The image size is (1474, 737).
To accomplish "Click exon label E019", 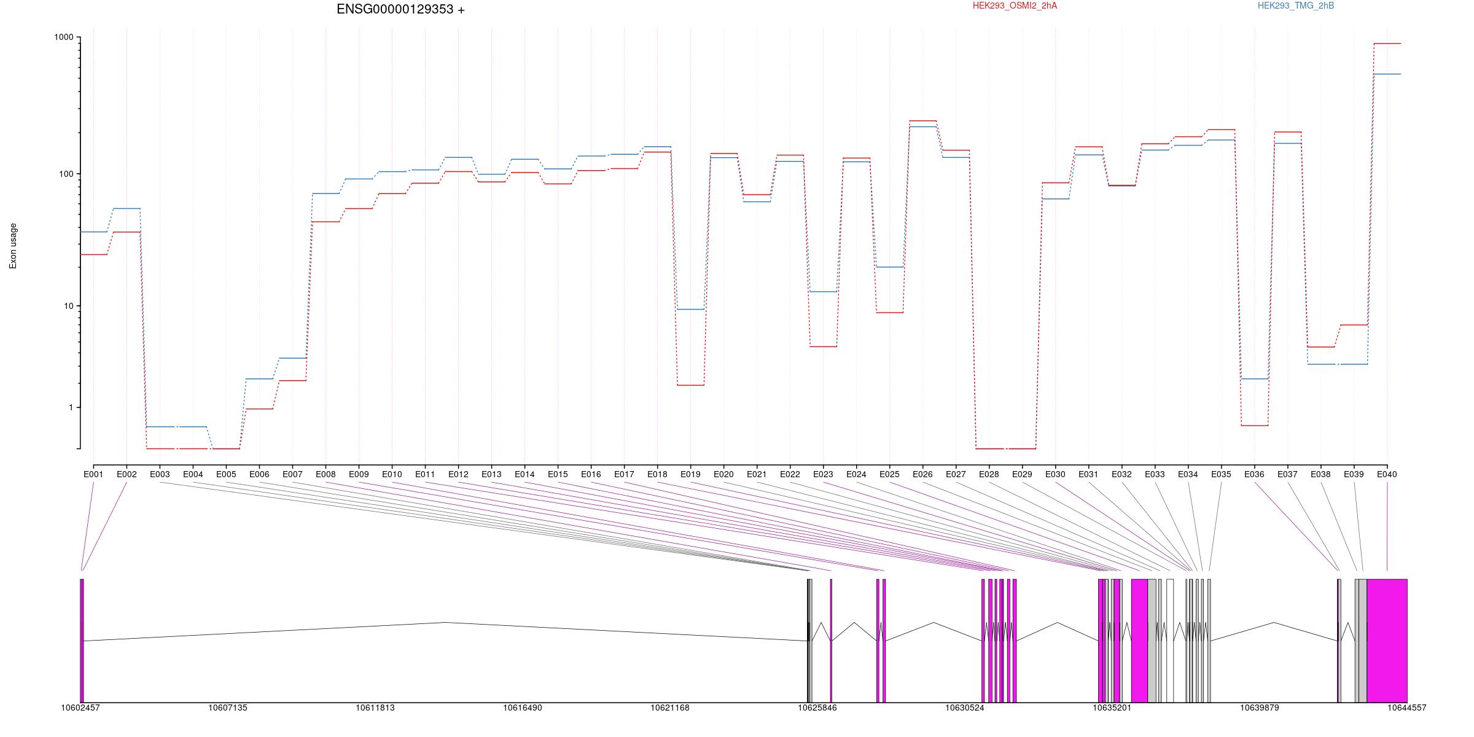I will coord(690,474).
